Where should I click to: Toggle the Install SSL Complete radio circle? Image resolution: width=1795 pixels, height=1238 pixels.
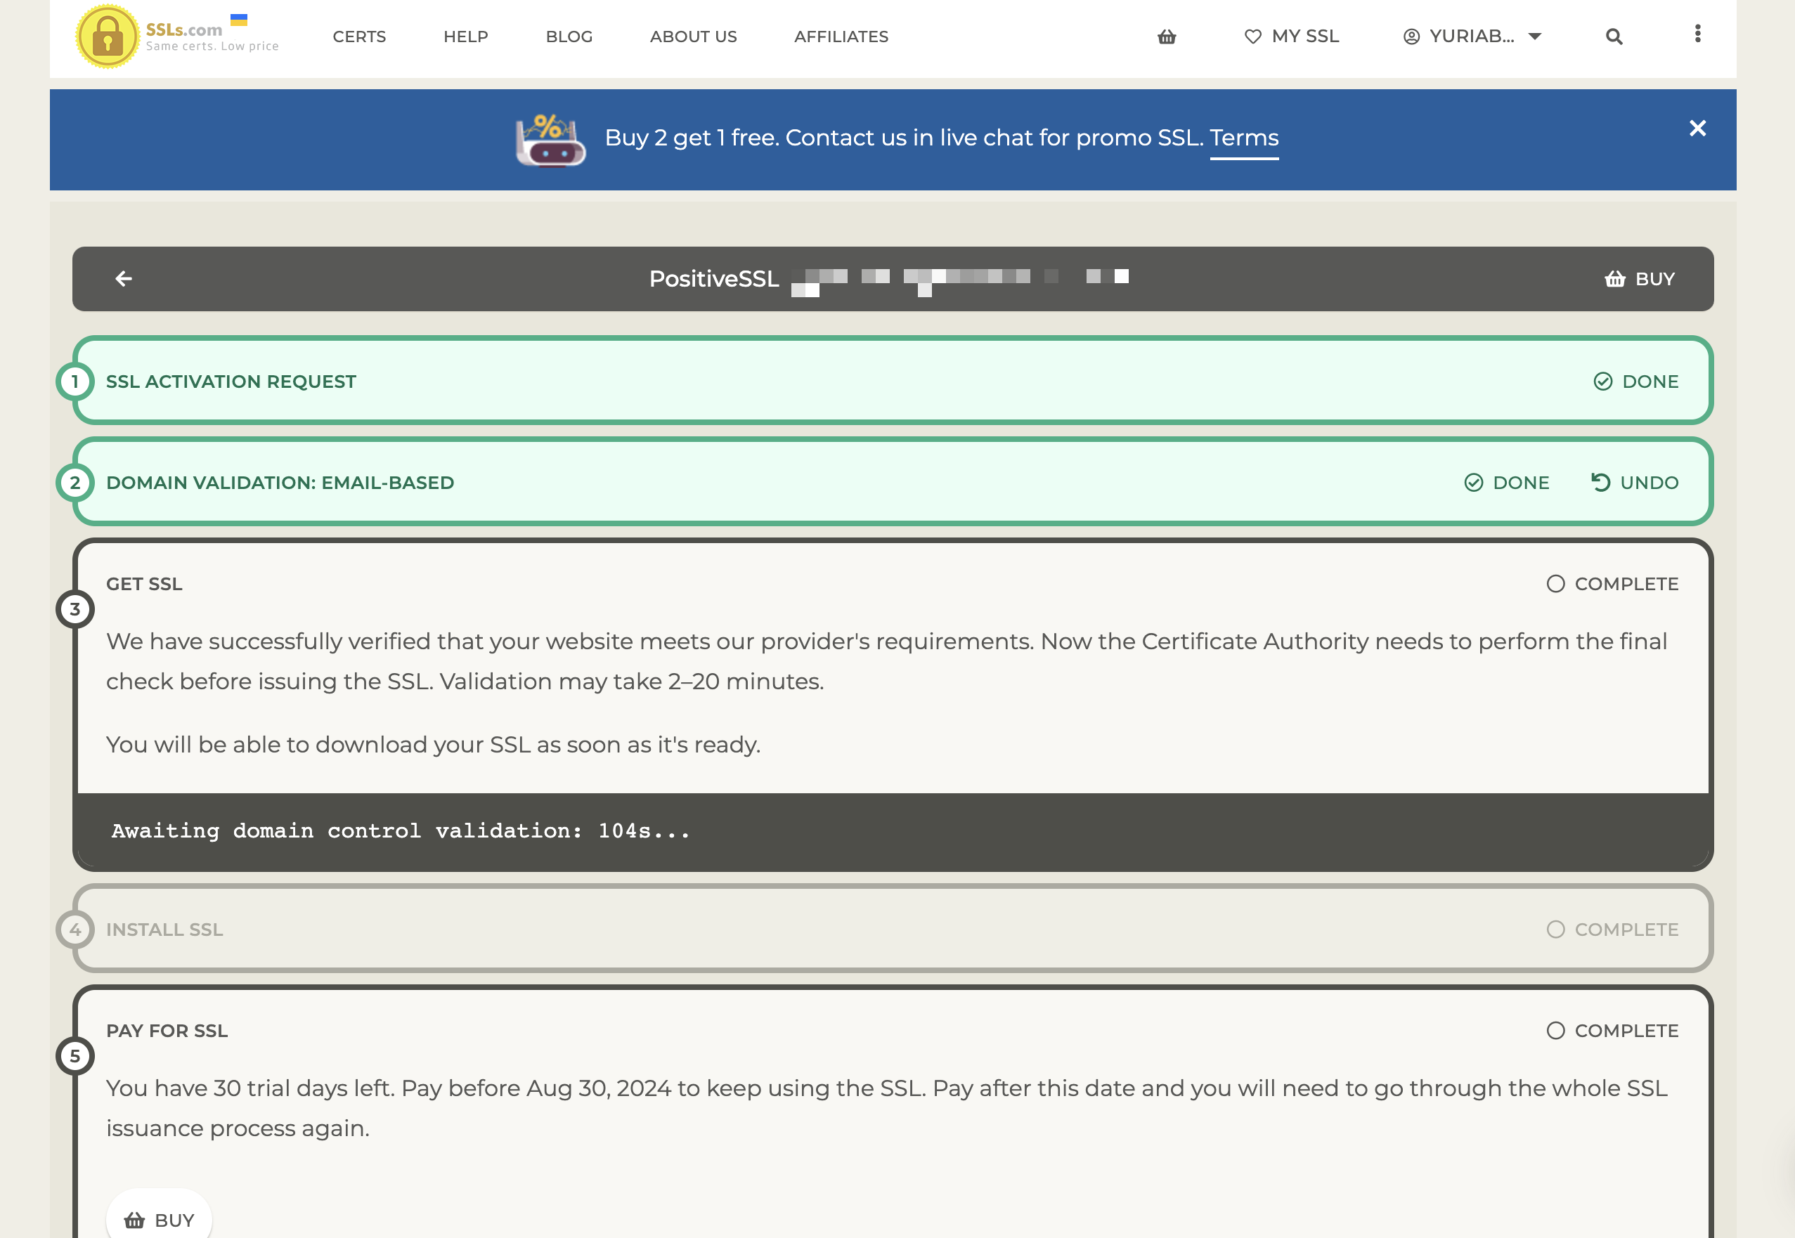(x=1555, y=930)
